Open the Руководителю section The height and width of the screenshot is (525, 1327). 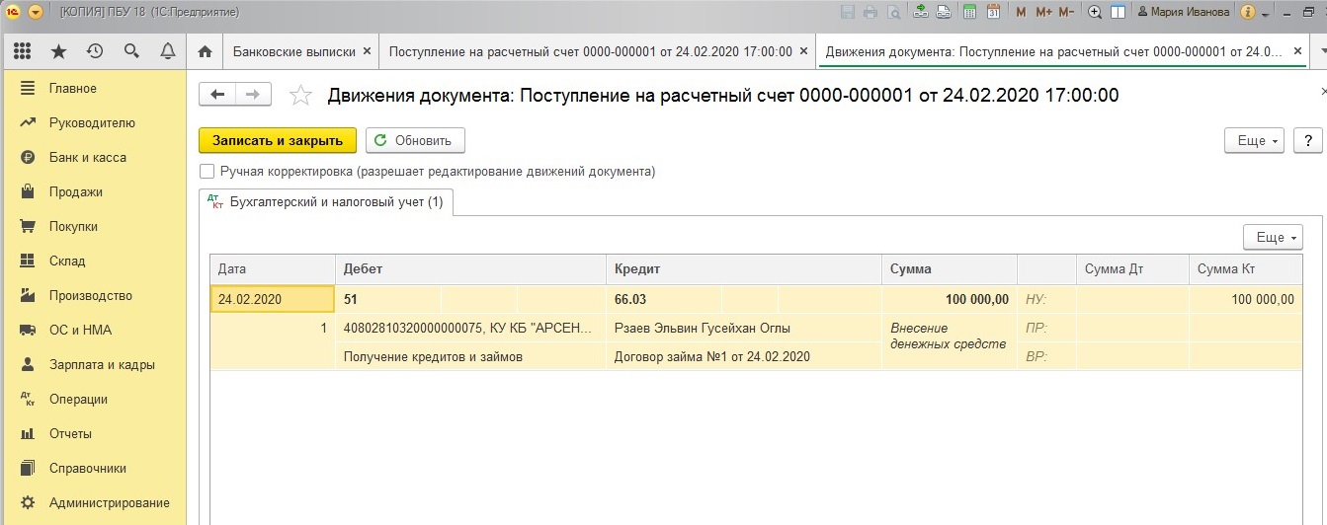93,122
